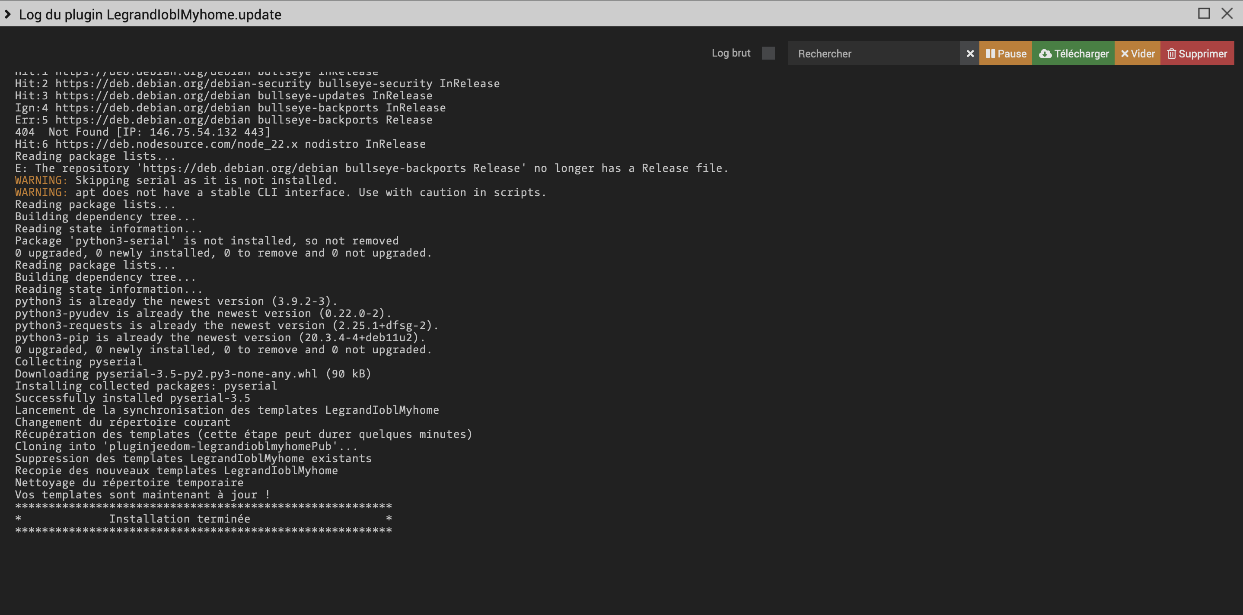Image resolution: width=1243 pixels, height=615 pixels.
Task: Enable the Log brut checkbox
Action: click(768, 53)
